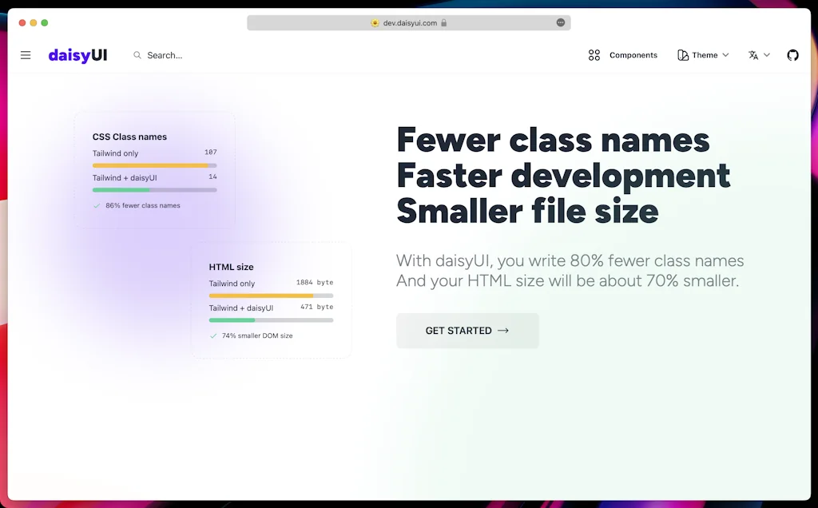The height and width of the screenshot is (508, 818).
Task: Click the Theme palette icon
Action: (x=683, y=55)
